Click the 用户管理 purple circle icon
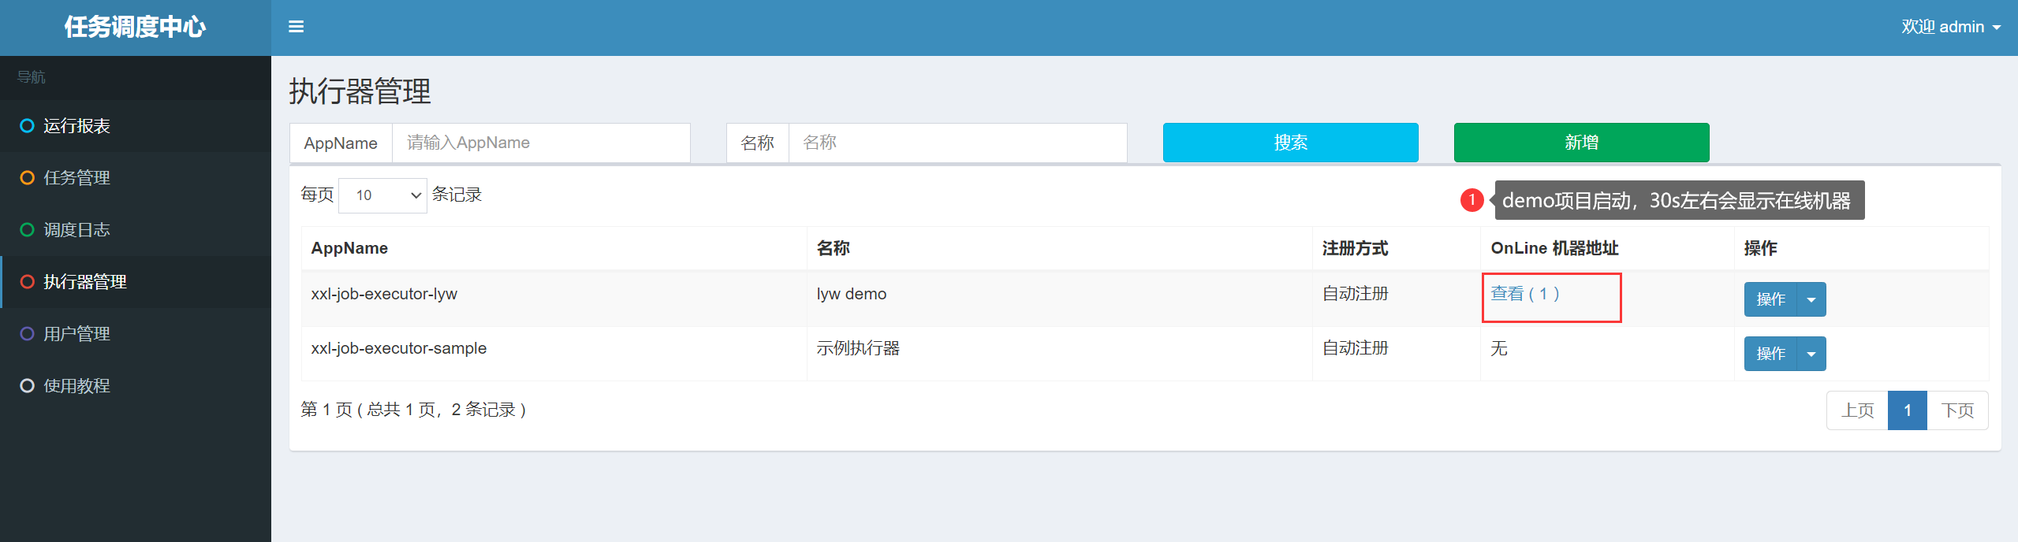This screenshot has height=542, width=2018. point(27,334)
